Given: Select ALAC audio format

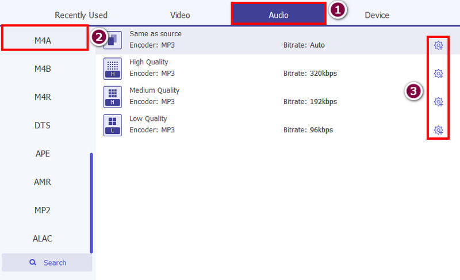Looking at the screenshot, I should click(43, 238).
